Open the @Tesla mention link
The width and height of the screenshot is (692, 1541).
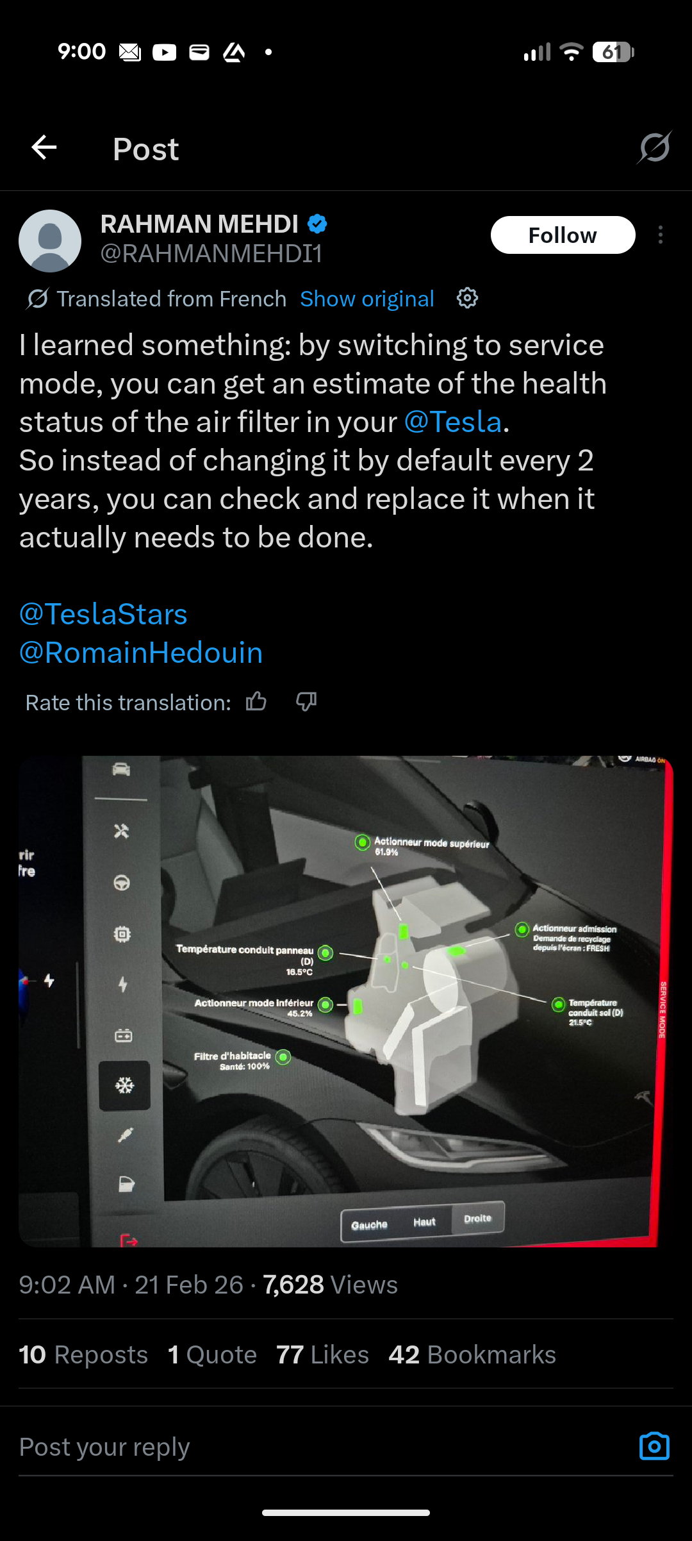coord(453,422)
